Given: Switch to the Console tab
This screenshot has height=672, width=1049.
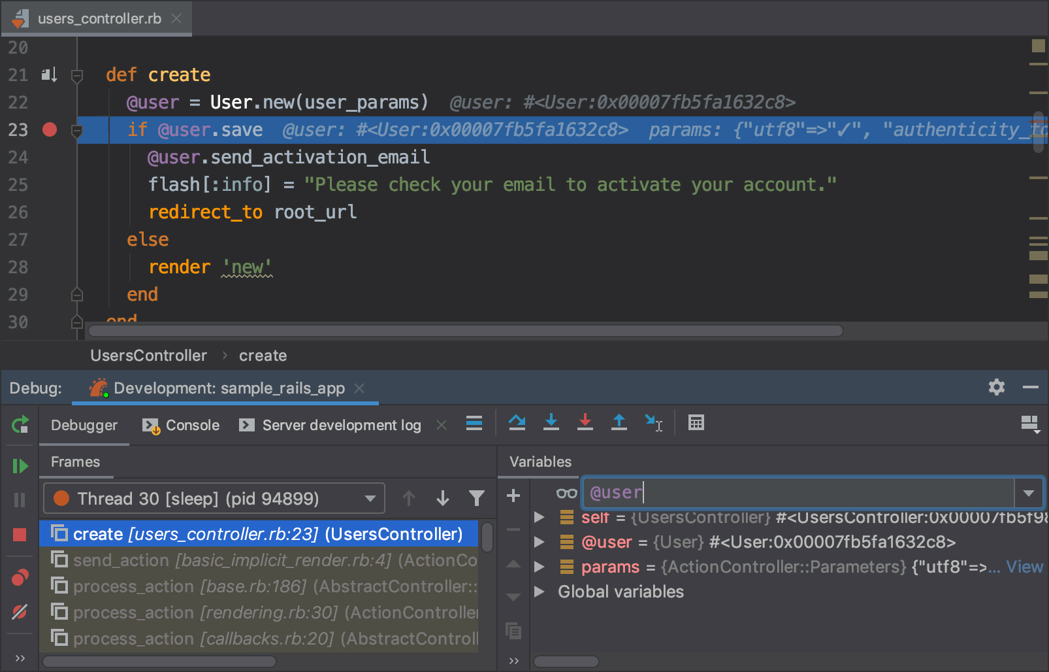Looking at the screenshot, I should coord(181,425).
